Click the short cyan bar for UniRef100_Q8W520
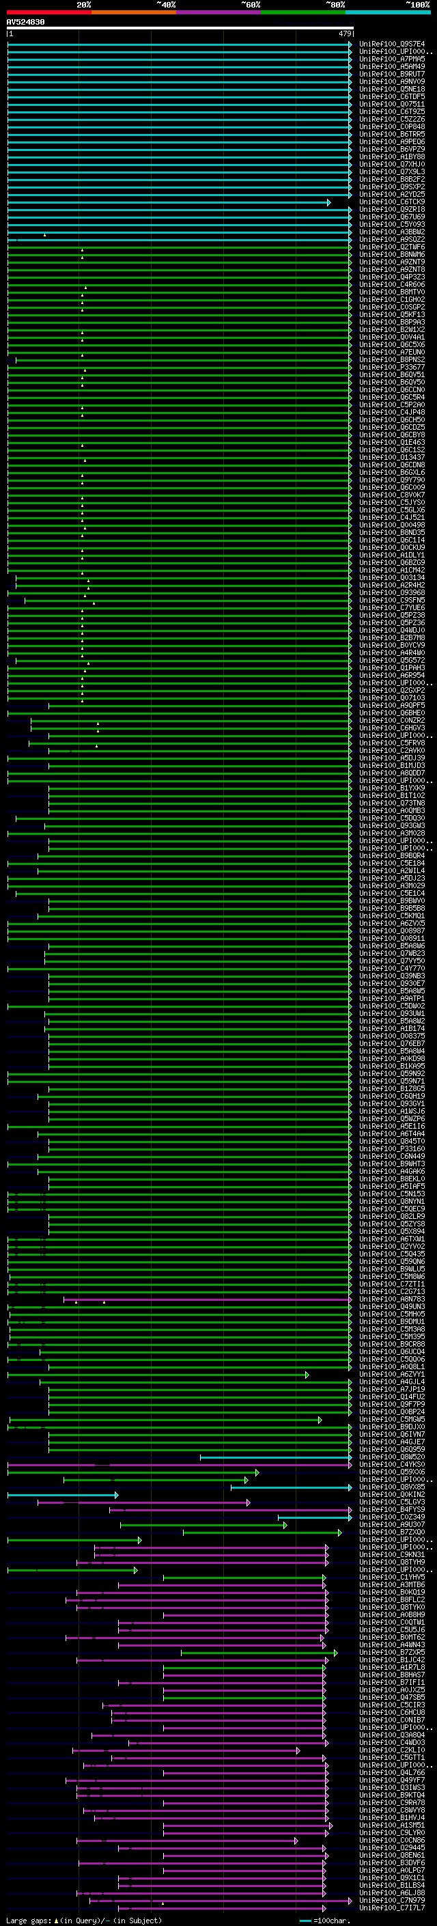437x1926 pixels. click(x=276, y=1457)
